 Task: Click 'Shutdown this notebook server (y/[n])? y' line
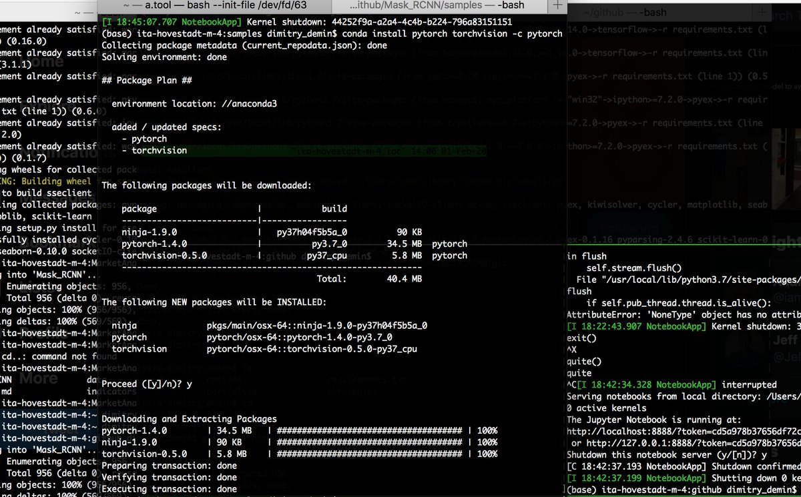pos(666,455)
